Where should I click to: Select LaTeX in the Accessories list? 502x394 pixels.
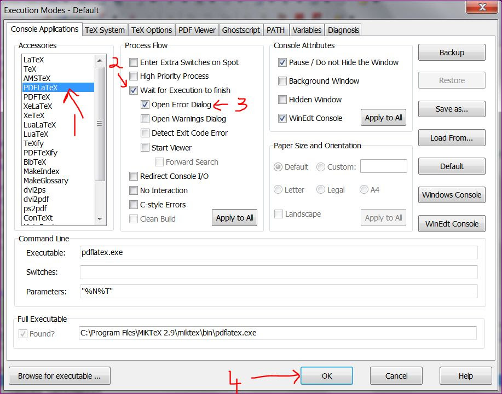(58, 60)
